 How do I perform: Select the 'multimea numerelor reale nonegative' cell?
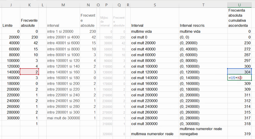203,131
